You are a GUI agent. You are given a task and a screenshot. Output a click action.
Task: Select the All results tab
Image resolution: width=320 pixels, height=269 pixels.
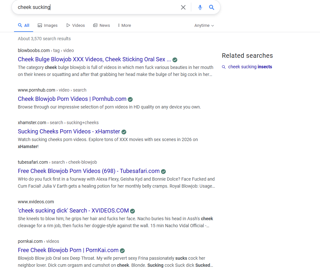(x=24, y=26)
